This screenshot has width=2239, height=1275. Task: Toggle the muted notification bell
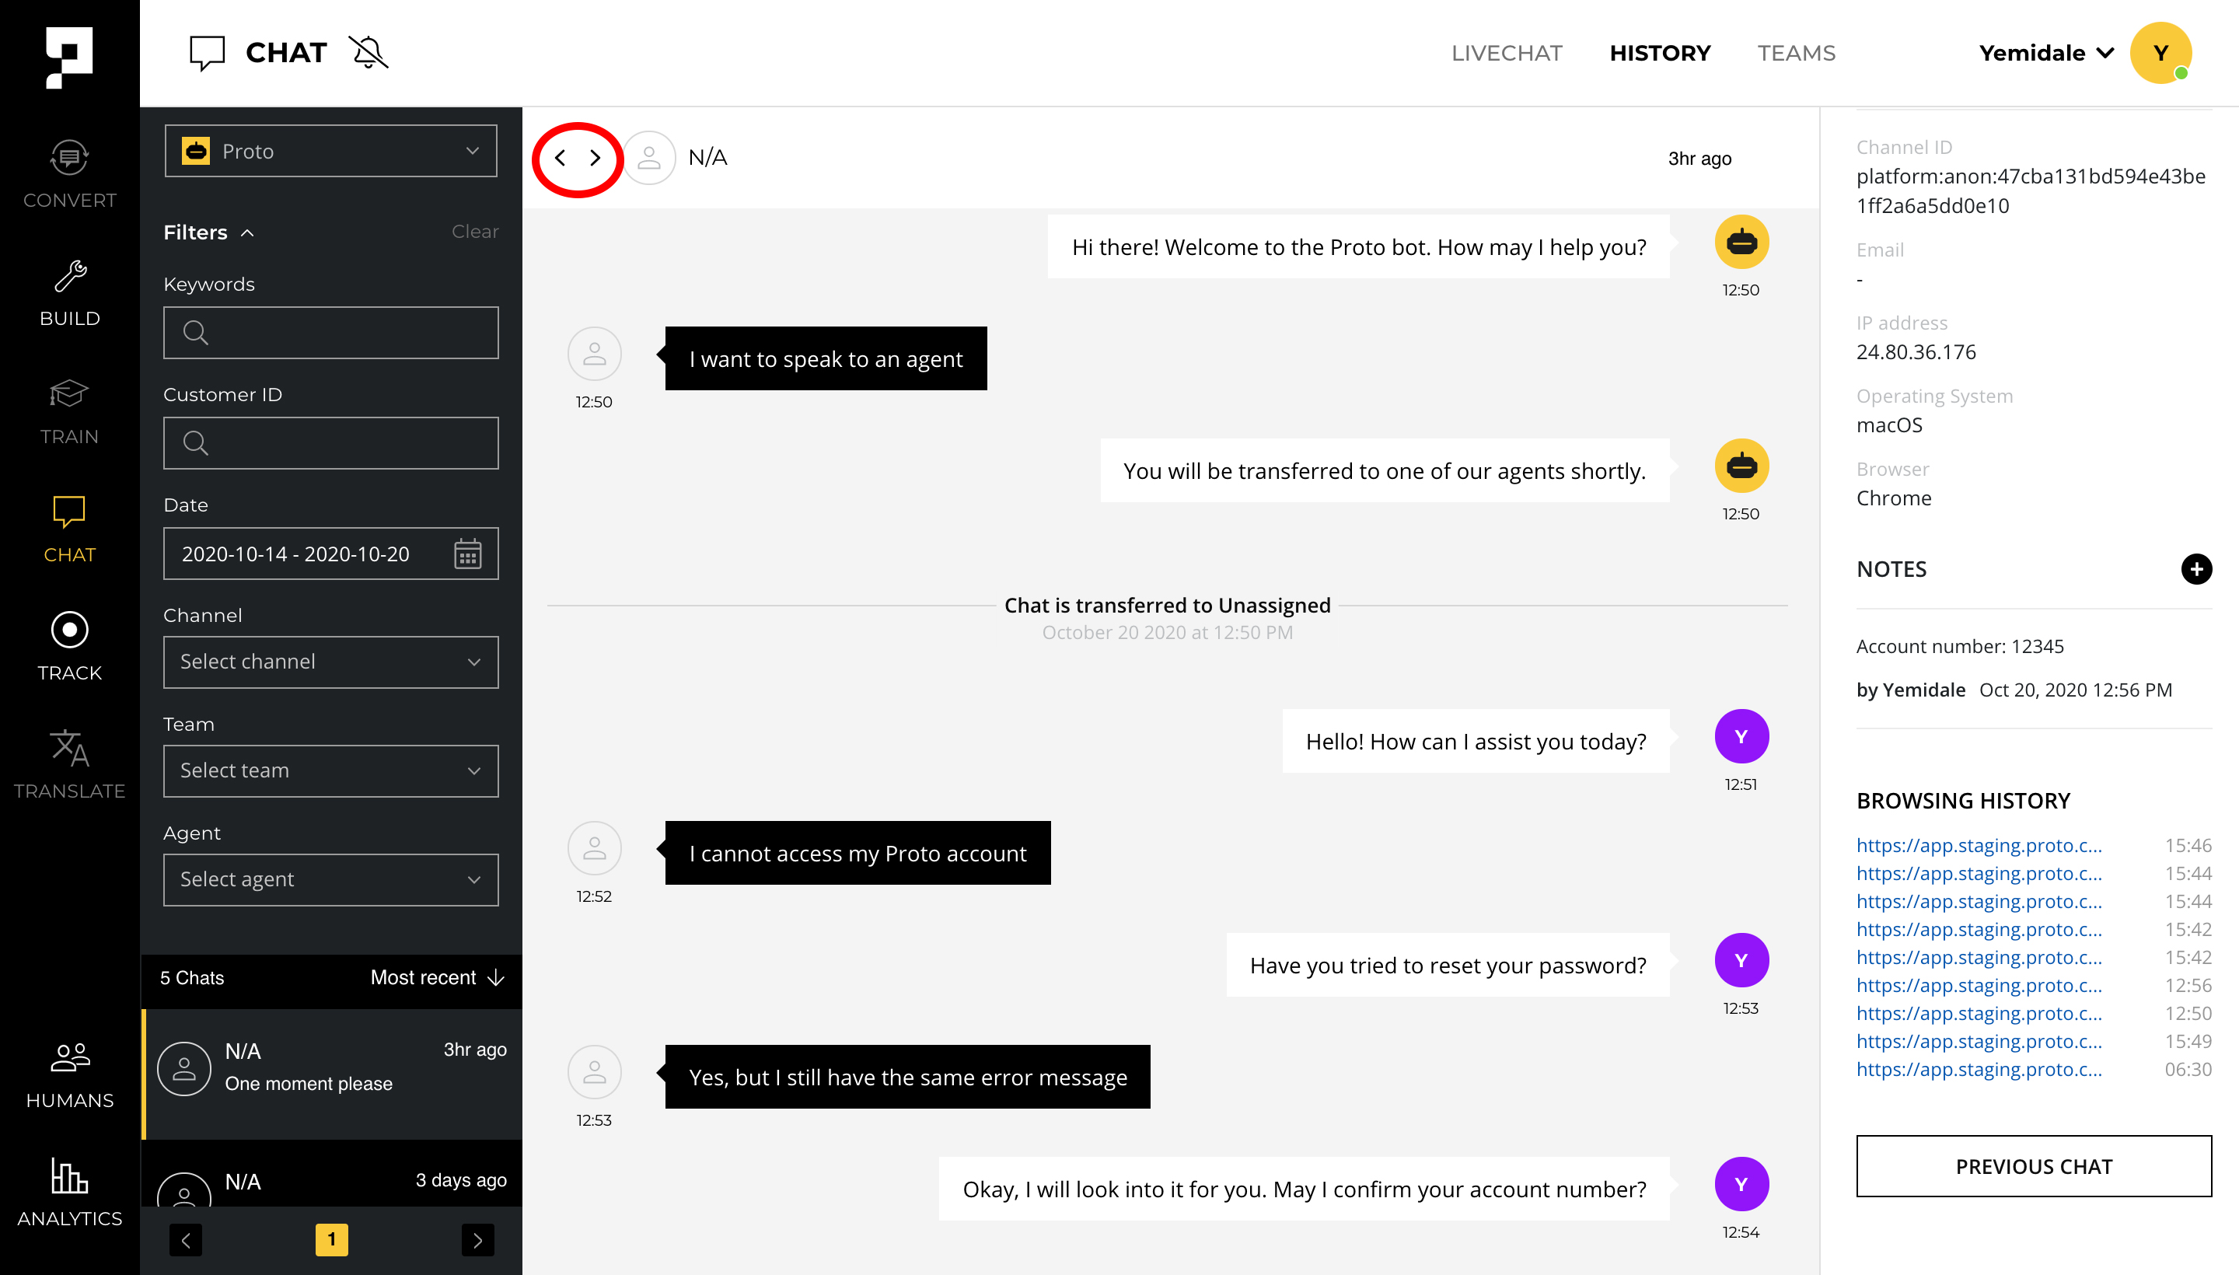(369, 53)
